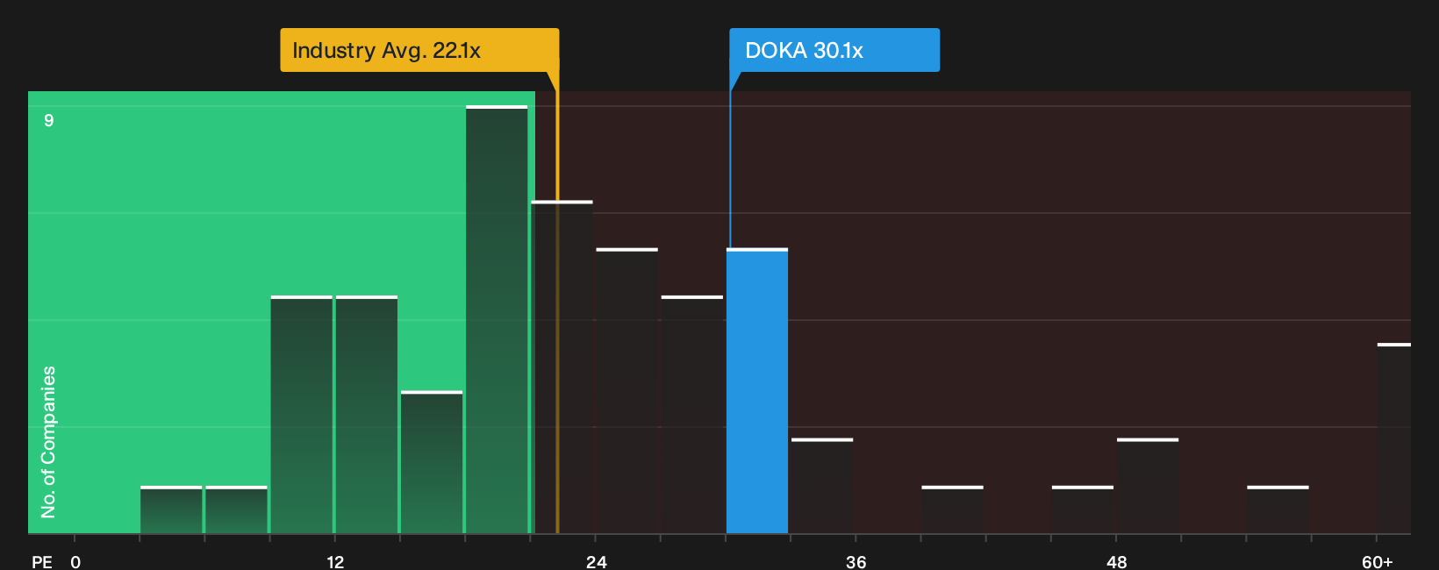Click the x-axis label 36
This screenshot has height=570, width=1439.
pos(856,561)
